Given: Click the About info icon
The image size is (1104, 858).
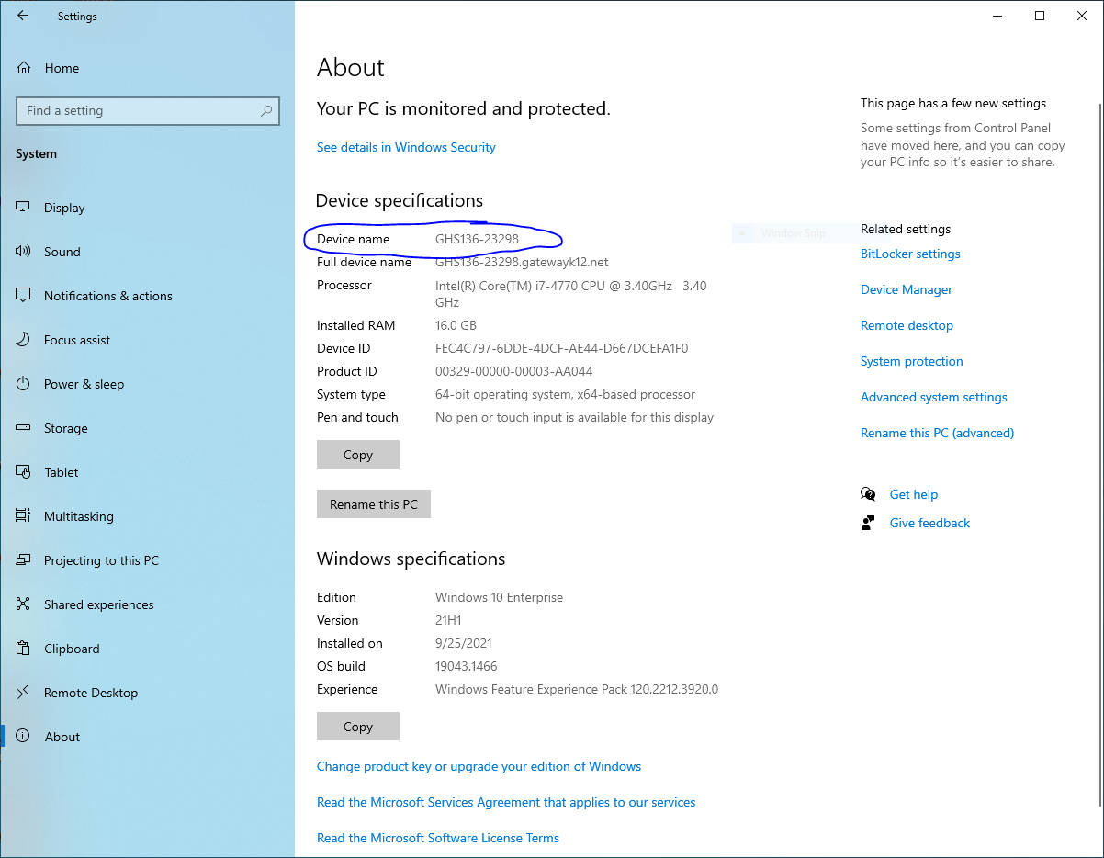Looking at the screenshot, I should [24, 737].
